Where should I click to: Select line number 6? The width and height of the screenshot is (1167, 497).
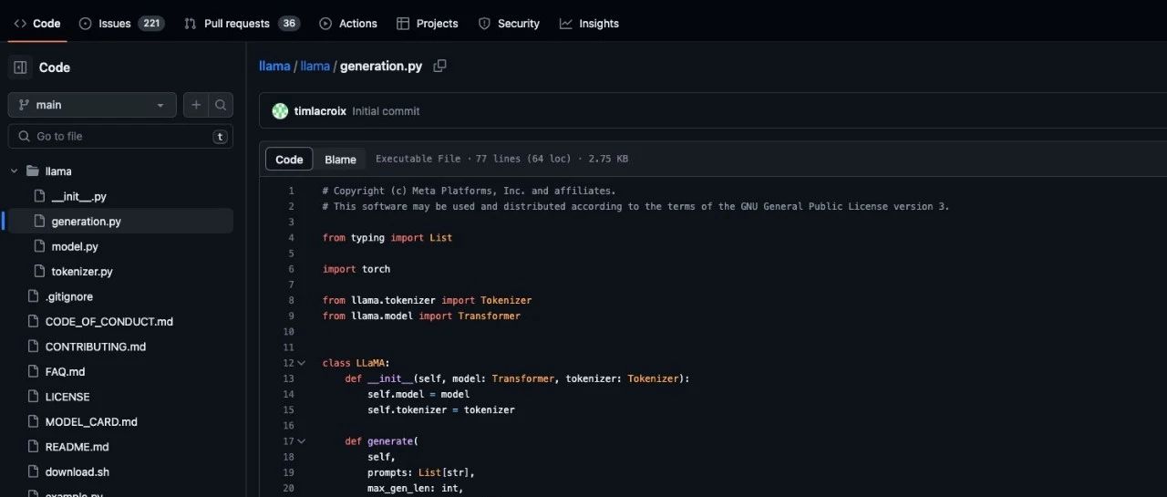tap(291, 269)
